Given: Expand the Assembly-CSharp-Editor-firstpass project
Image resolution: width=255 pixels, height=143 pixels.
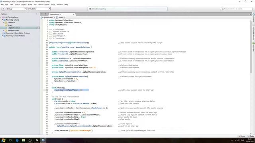Looking at the screenshot, I should click(2, 33).
